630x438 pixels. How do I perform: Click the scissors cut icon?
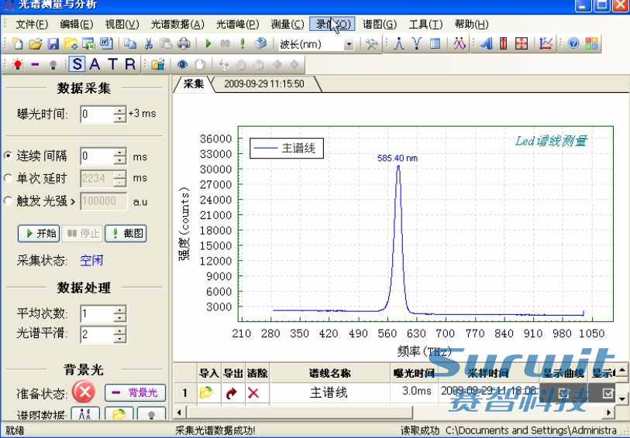point(149,44)
